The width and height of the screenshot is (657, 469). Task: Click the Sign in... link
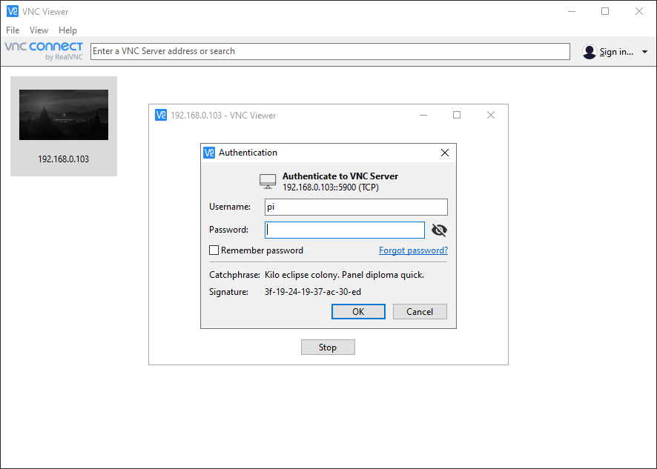pyautogui.click(x=616, y=52)
